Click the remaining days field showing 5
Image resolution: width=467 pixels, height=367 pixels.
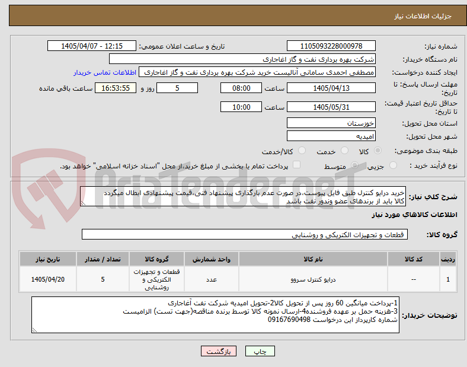[177, 88]
